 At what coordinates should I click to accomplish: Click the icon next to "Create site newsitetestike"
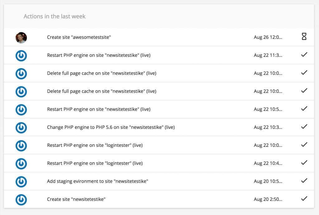pyautogui.click(x=21, y=200)
